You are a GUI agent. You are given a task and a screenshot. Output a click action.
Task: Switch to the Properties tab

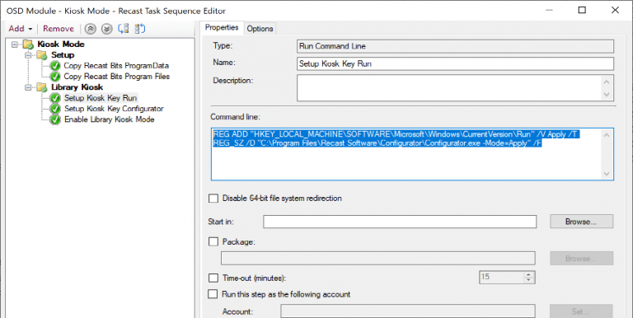coord(222,27)
